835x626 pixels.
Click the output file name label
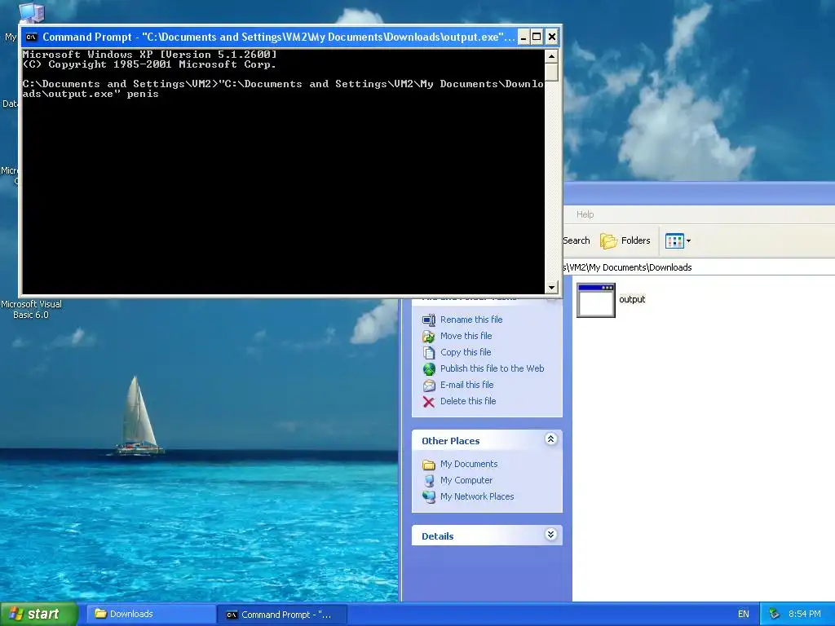point(632,299)
